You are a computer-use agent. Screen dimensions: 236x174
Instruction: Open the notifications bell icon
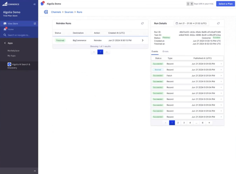pos(42,4)
